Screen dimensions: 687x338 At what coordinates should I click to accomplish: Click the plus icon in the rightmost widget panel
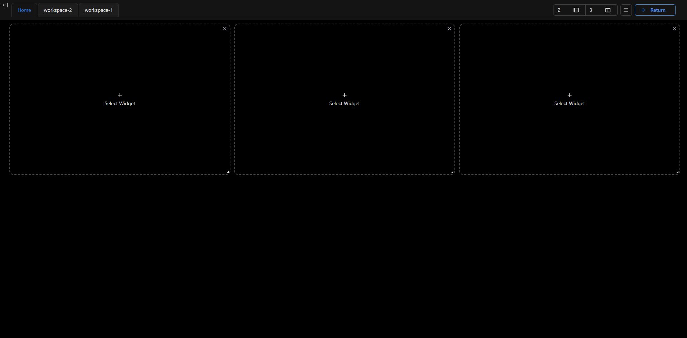coord(569,95)
